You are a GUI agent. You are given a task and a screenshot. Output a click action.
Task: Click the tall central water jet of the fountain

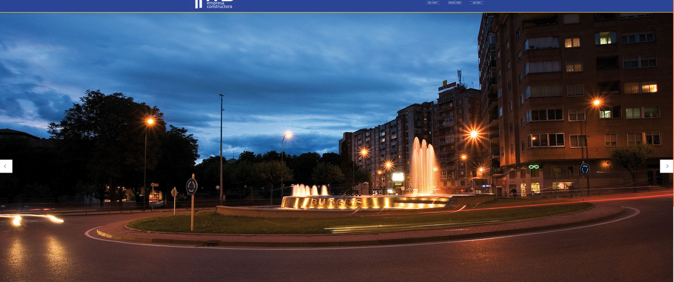423,166
